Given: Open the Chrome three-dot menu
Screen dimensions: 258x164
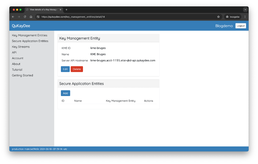Looking at the screenshot, I should click(245, 17).
